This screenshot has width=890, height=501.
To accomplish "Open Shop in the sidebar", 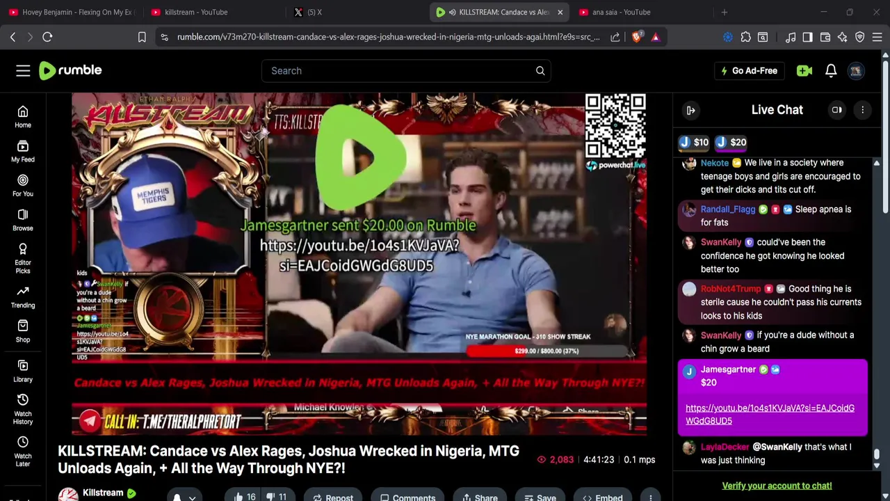I will tap(23, 331).
